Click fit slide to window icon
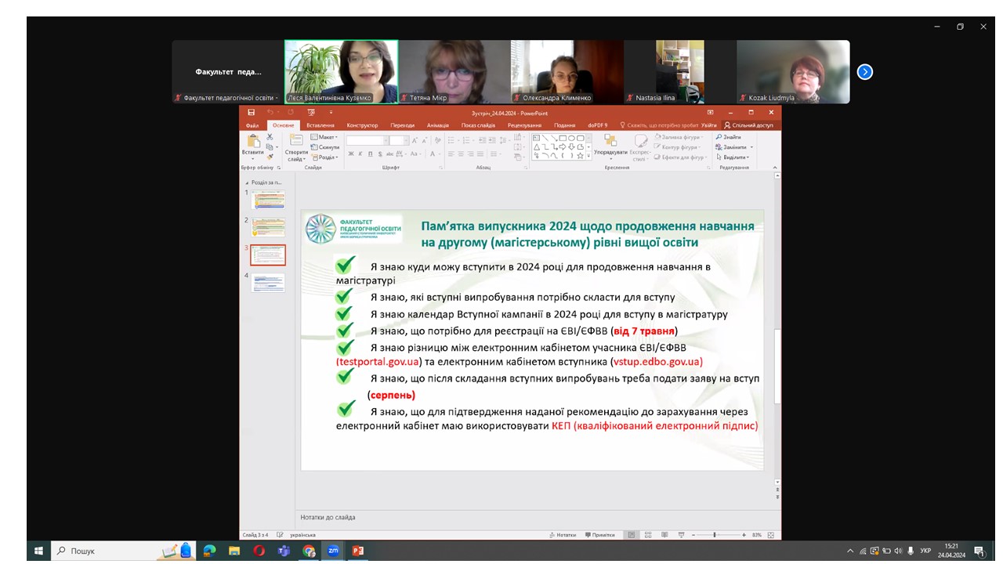 coord(771,535)
